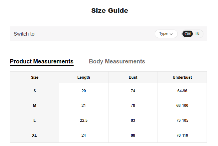This screenshot has height=146, width=218.
Task: Select the M size row label
Action: [34, 106]
